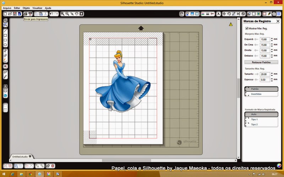
Task: Open the Library book icon
Action: (x=5, y=91)
